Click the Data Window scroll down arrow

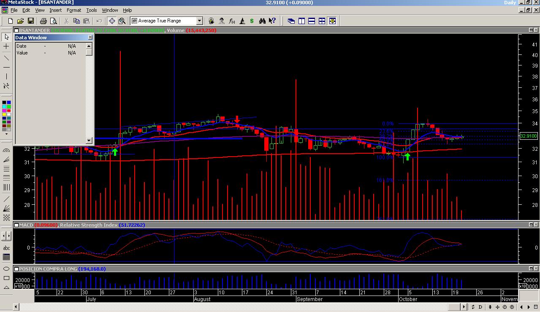click(x=89, y=141)
